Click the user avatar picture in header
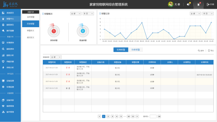 (170, 4)
